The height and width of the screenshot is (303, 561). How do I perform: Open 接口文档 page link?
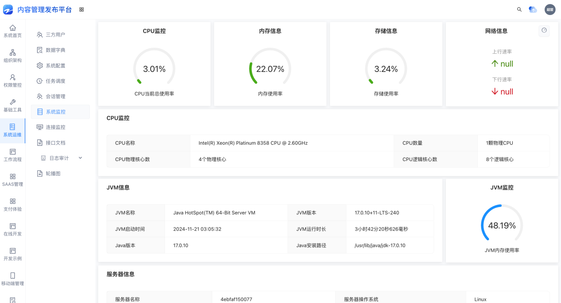point(55,142)
